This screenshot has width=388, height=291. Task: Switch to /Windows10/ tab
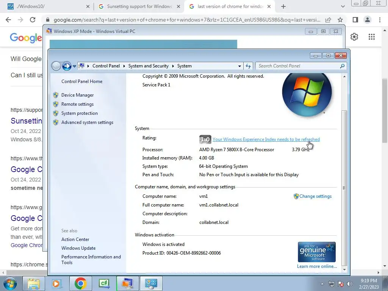[x=47, y=6]
